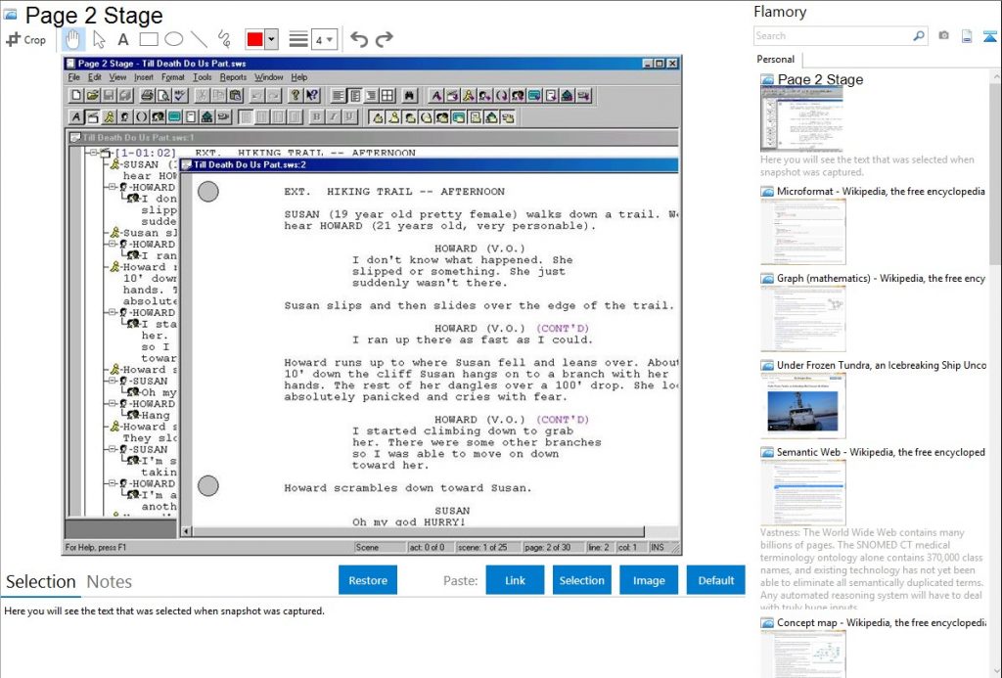This screenshot has width=1002, height=678.
Task: Toggle the four-pane grid view button
Action: coord(387,96)
